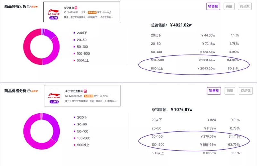Select the bottom 销售额 tab
This screenshot has height=166, width=257.
coord(214,91)
